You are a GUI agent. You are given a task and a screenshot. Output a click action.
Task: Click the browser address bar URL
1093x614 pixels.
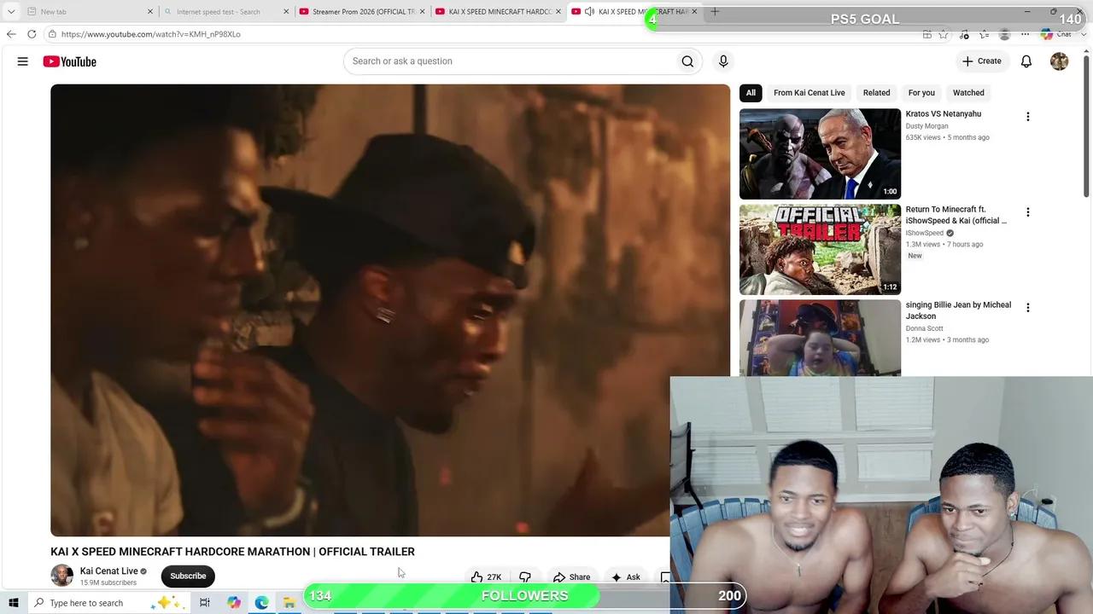click(x=151, y=34)
